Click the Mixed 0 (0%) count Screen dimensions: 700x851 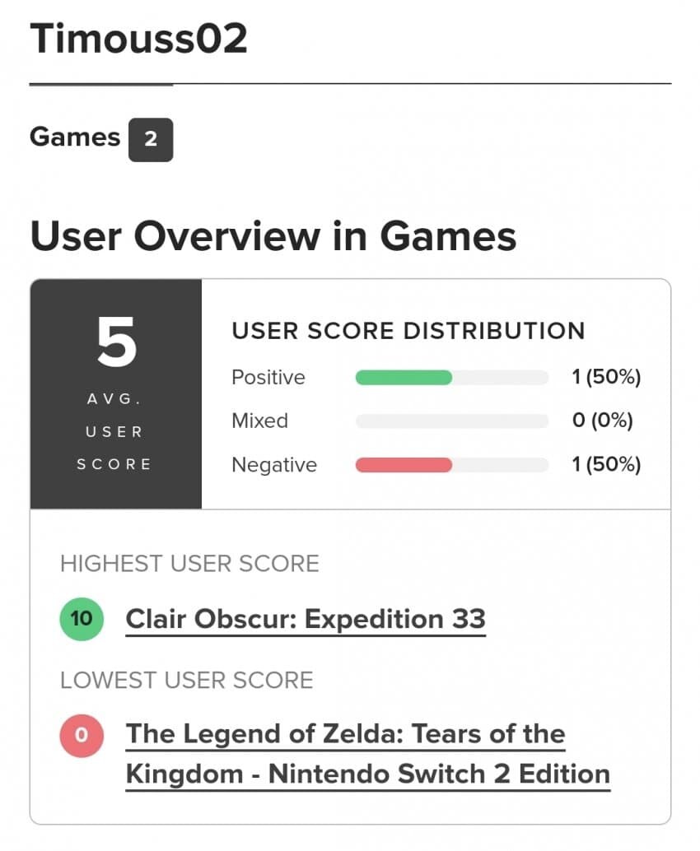602,421
